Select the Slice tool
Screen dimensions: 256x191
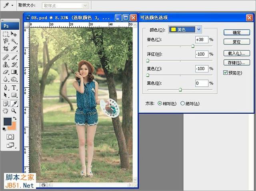point(14,48)
